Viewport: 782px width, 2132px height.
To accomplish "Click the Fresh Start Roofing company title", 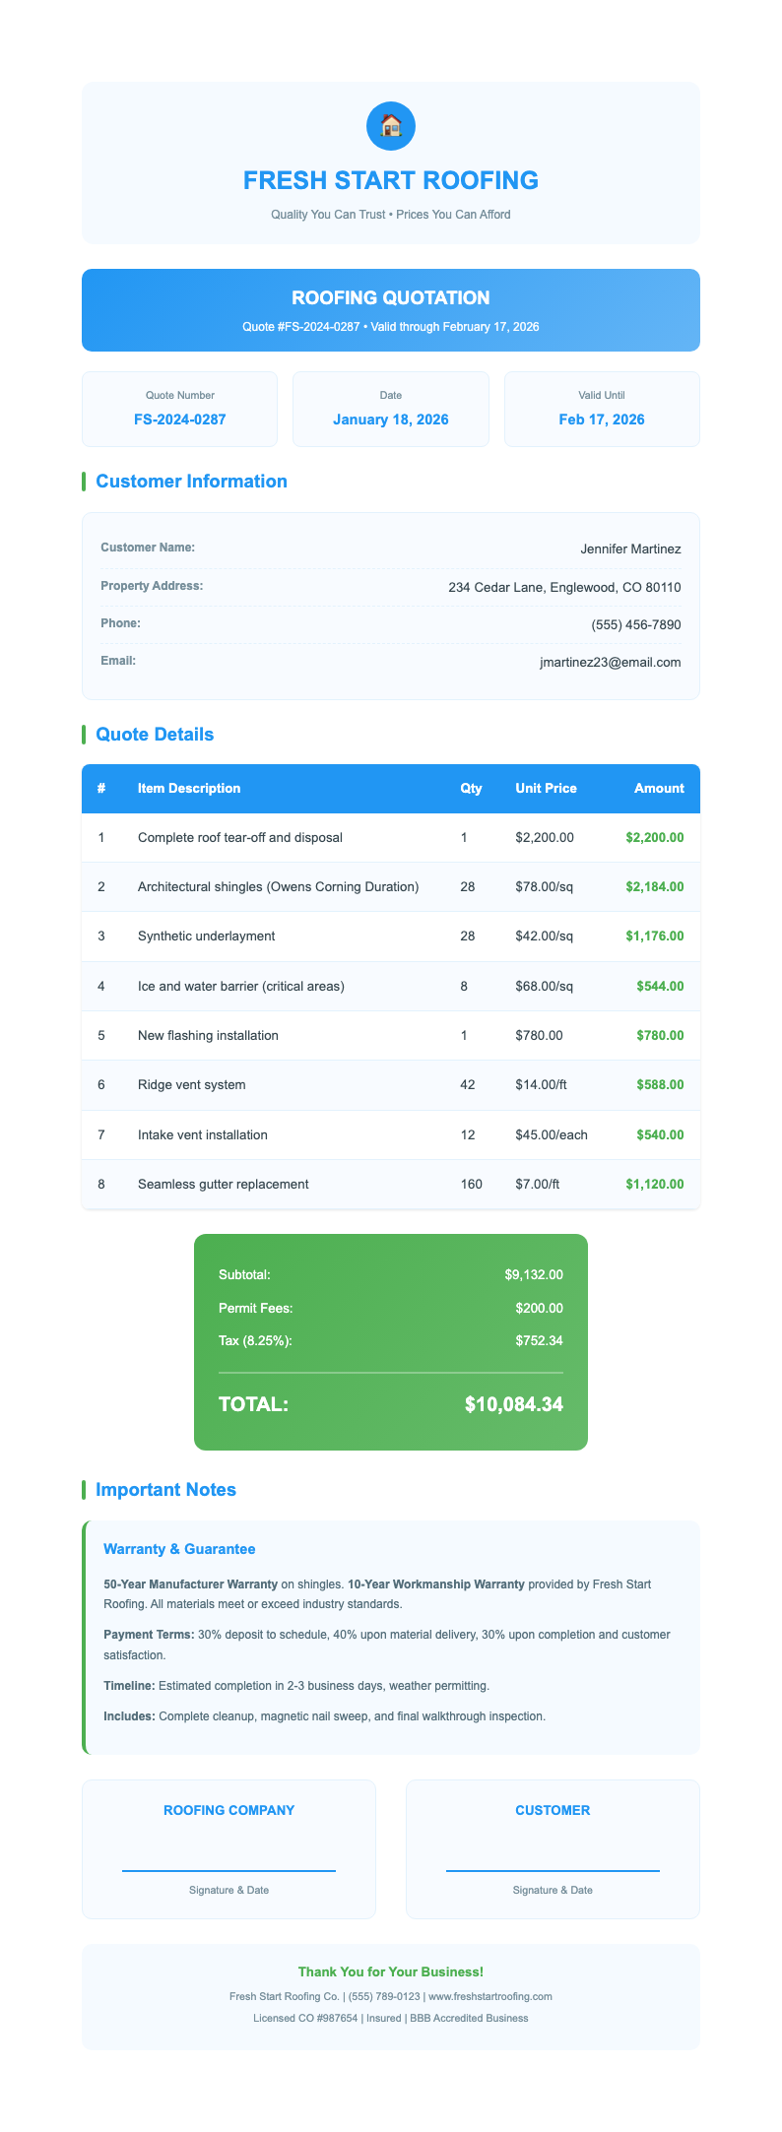I will click(x=390, y=180).
